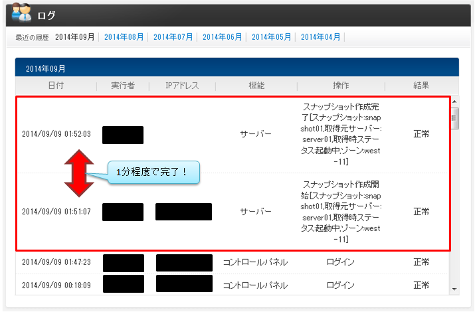This screenshot has height=312, width=475.
Task: Click the 機能 column header
Action: coord(256,86)
